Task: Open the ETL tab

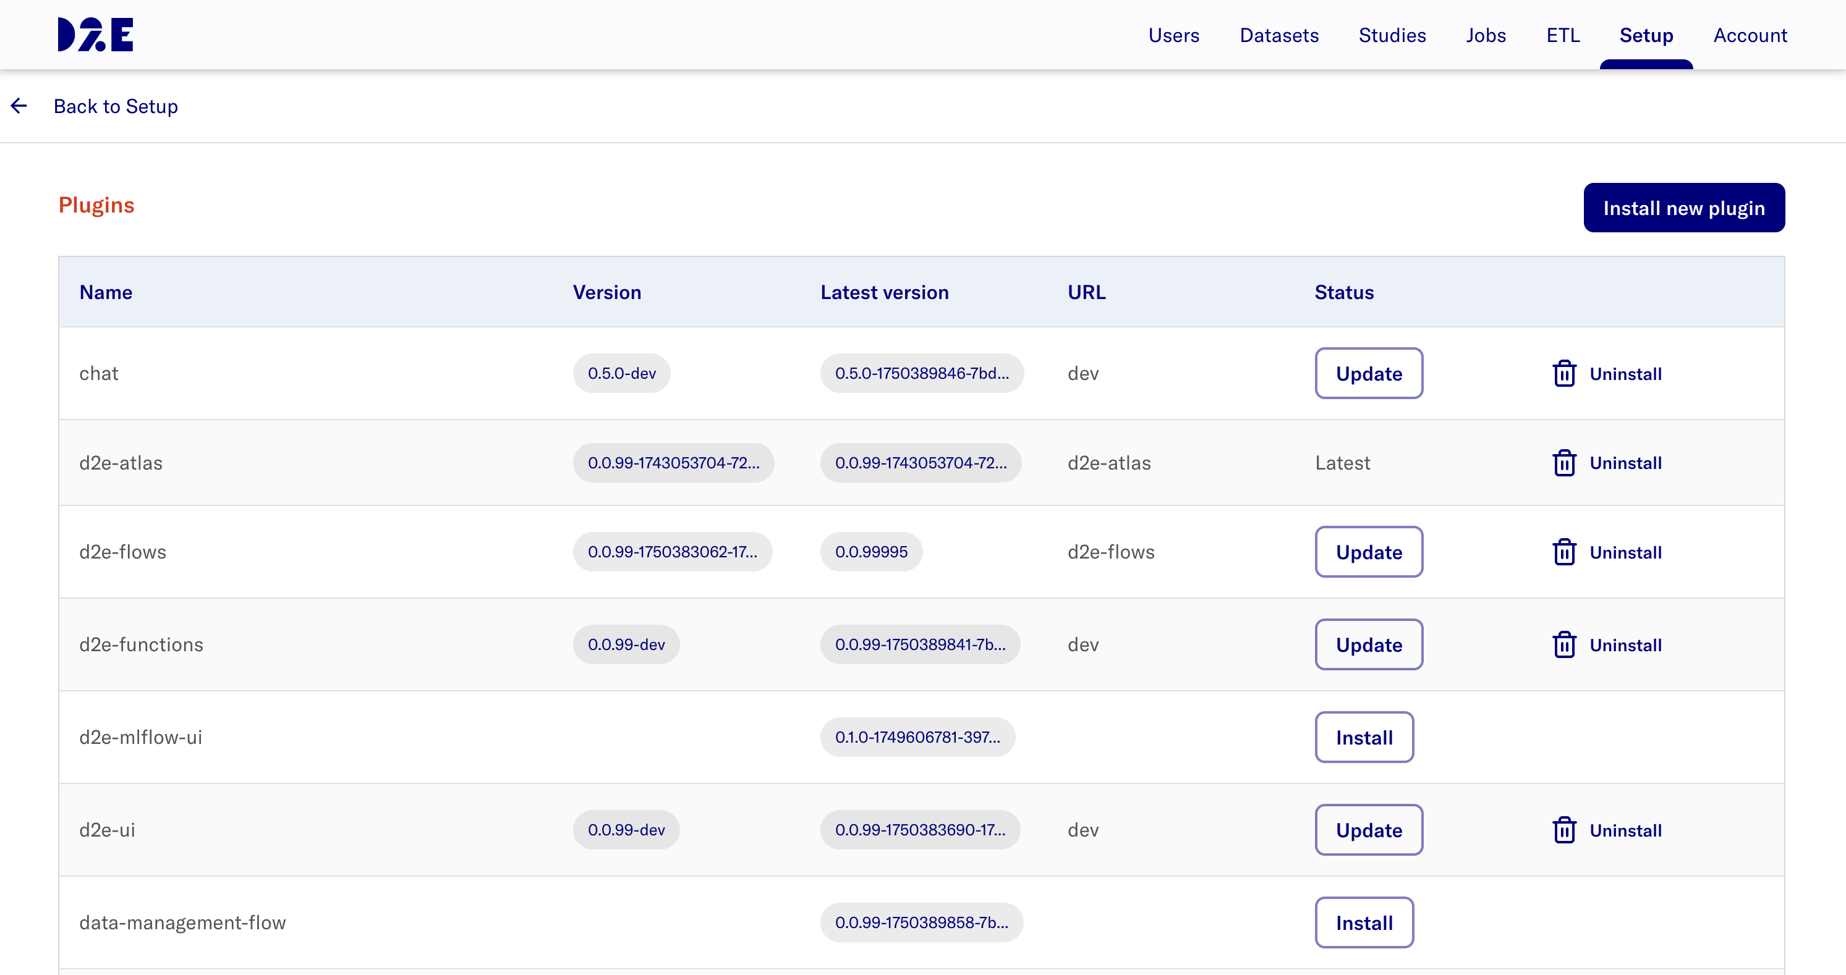Action: (1563, 35)
